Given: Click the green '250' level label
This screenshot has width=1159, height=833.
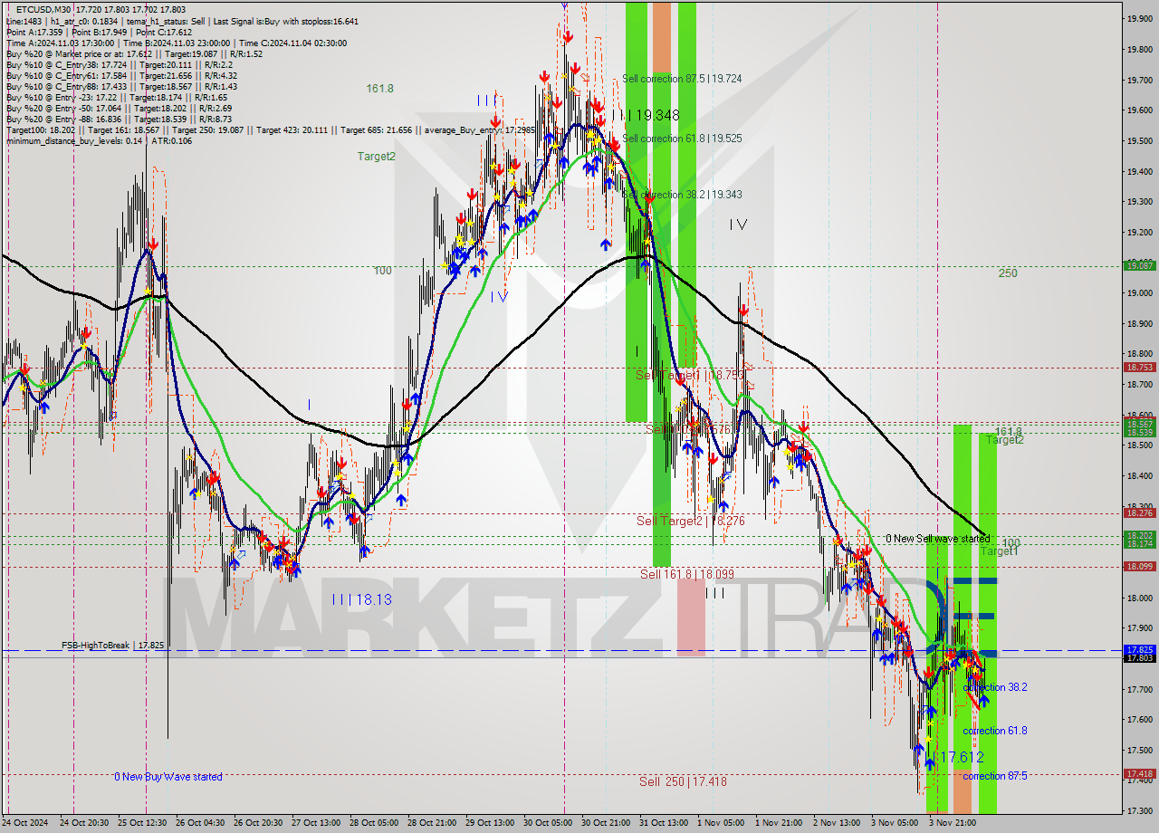Looking at the screenshot, I should coord(1008,273).
